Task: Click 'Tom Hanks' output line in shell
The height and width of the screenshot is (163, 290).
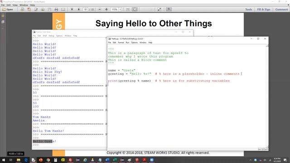Action: [42, 117]
